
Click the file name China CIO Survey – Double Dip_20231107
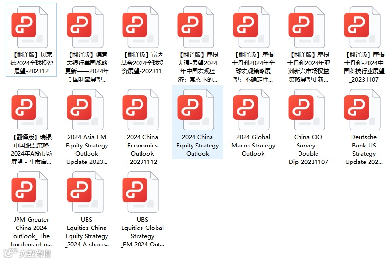click(309, 149)
